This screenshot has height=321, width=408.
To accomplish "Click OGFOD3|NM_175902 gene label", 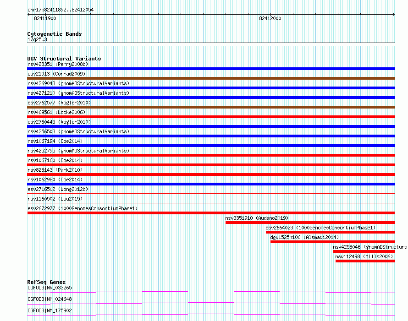I will click(x=50, y=310).
